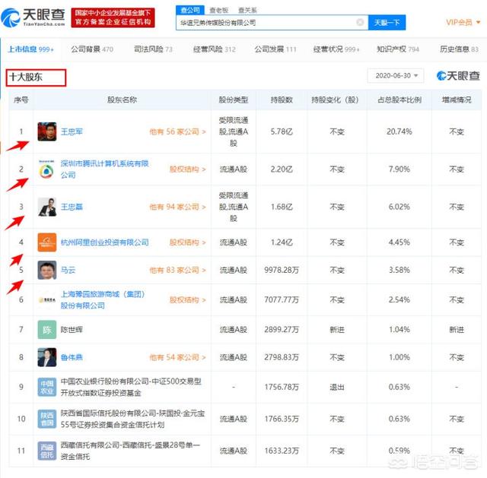Click the 天眼一下 search button

pyautogui.click(x=387, y=22)
